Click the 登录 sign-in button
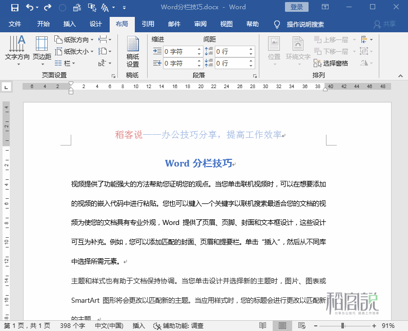408x331 pixels. point(297,7)
